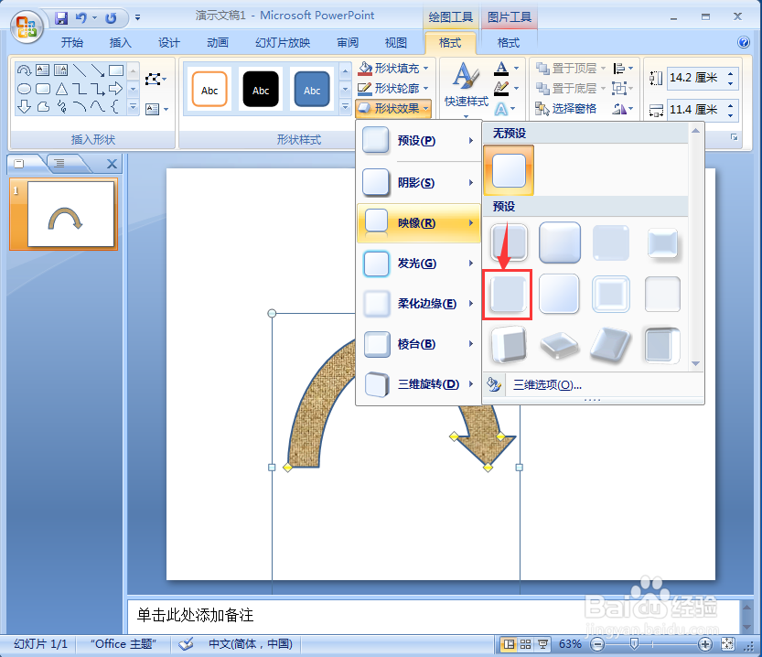Open the 设计 ribbon tab
Image resolution: width=762 pixels, height=657 pixels.
[x=169, y=43]
